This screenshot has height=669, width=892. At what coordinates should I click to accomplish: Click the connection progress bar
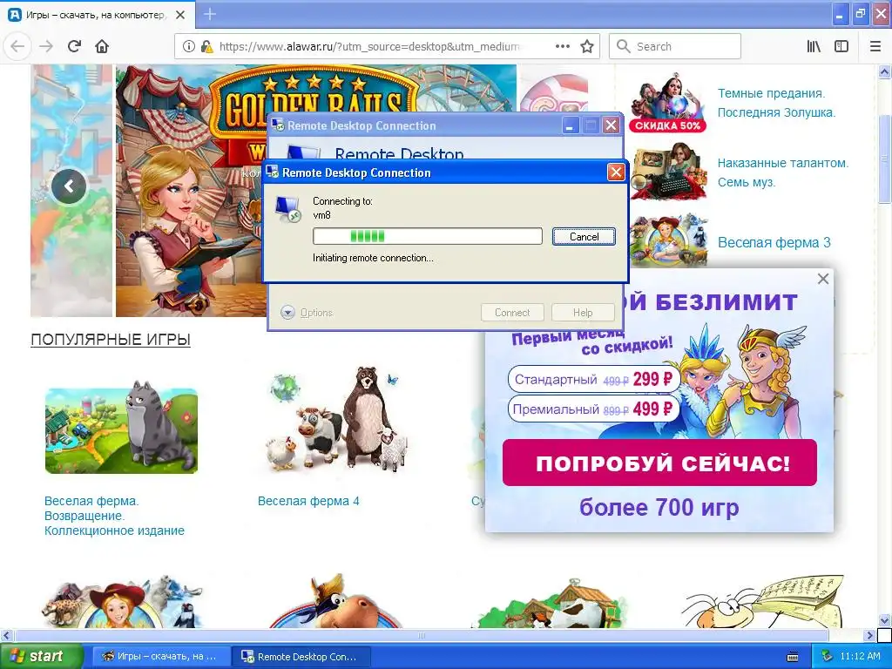click(x=427, y=236)
